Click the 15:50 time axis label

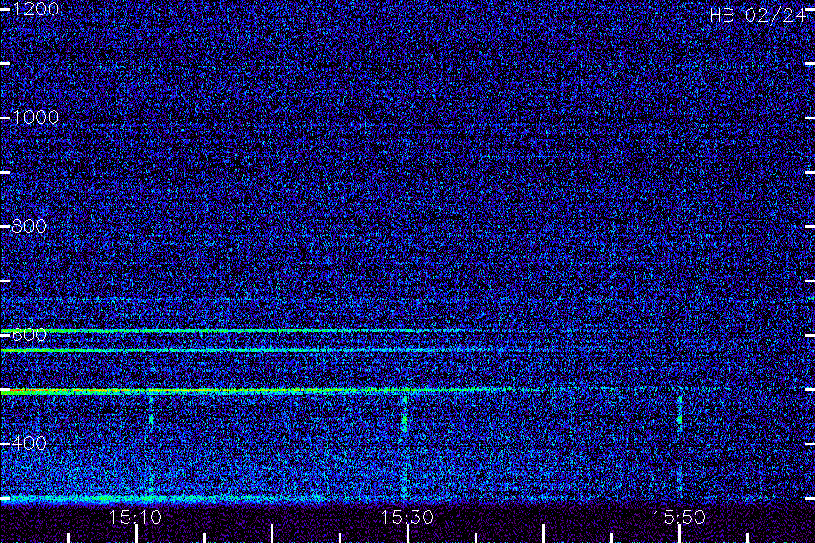click(678, 518)
